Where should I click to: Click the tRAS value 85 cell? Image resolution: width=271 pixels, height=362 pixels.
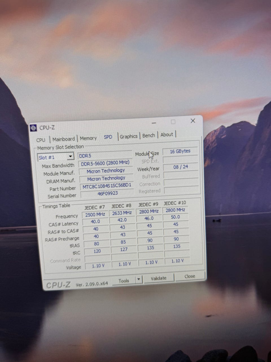123,242
